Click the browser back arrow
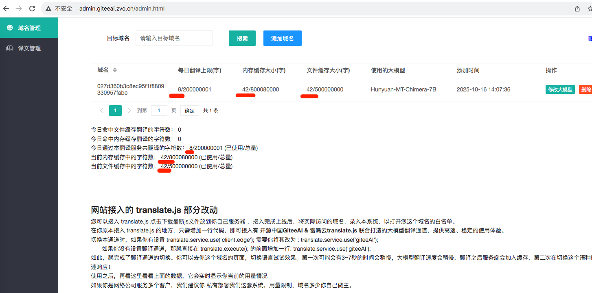 [6, 8]
